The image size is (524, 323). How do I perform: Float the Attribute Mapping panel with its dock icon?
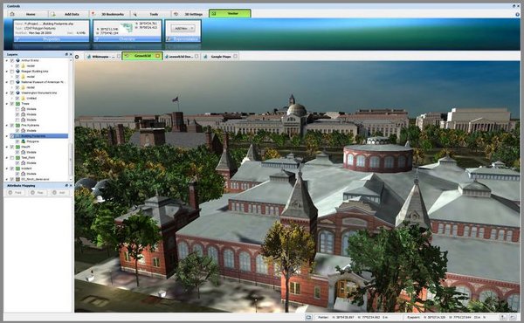(x=66, y=185)
